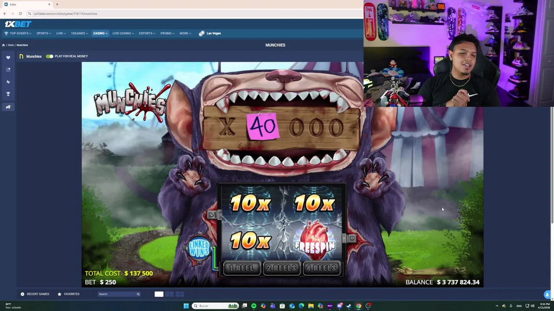Open the Windows Start menu
Image resolution: width=554 pixels, height=311 pixels.
point(186,306)
